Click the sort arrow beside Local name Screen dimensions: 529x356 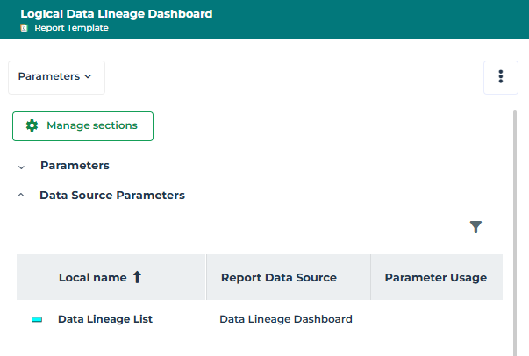pyautogui.click(x=137, y=277)
